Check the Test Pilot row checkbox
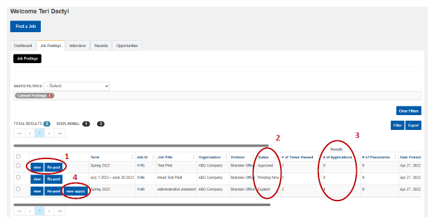Image resolution: width=439 pixels, height=224 pixels. click(18, 166)
